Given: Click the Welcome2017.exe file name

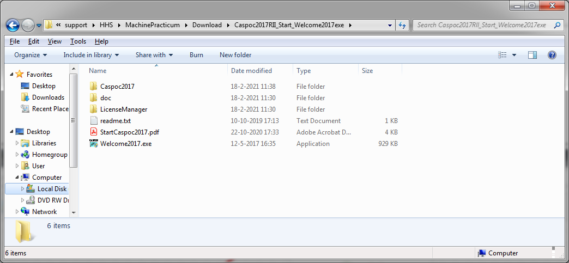Looking at the screenshot, I should click(x=126, y=144).
